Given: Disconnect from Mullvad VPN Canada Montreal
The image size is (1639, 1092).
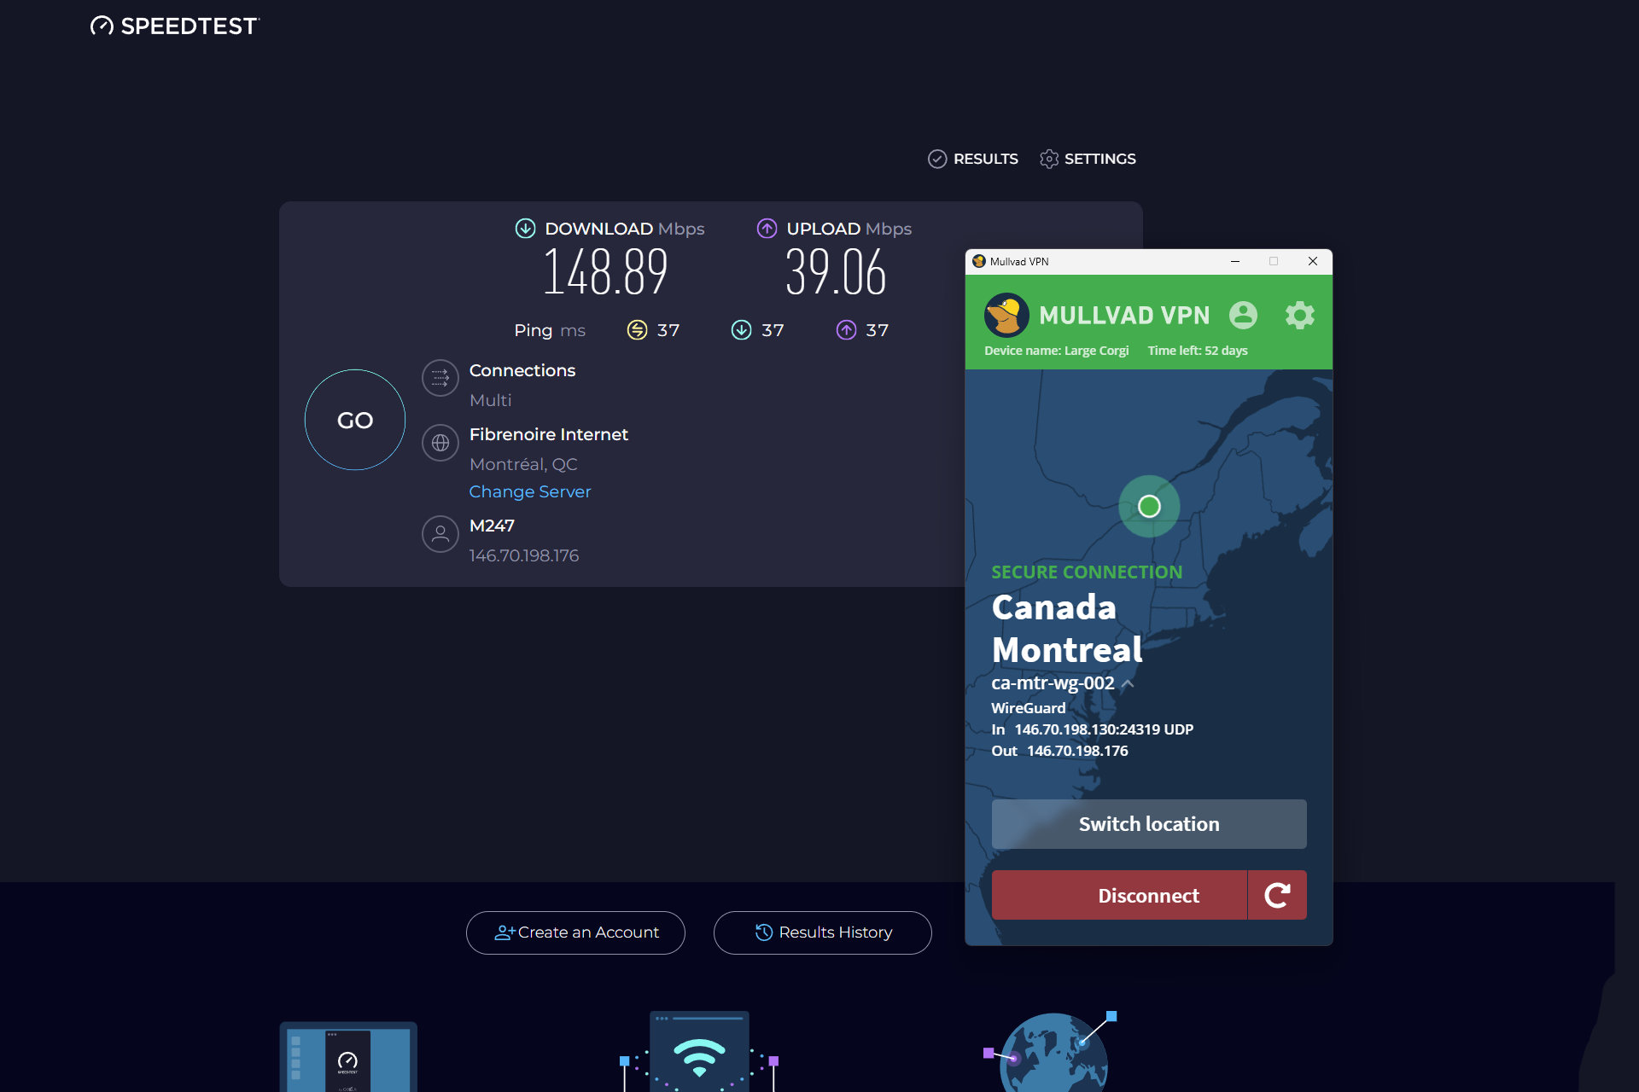Looking at the screenshot, I should point(1149,895).
